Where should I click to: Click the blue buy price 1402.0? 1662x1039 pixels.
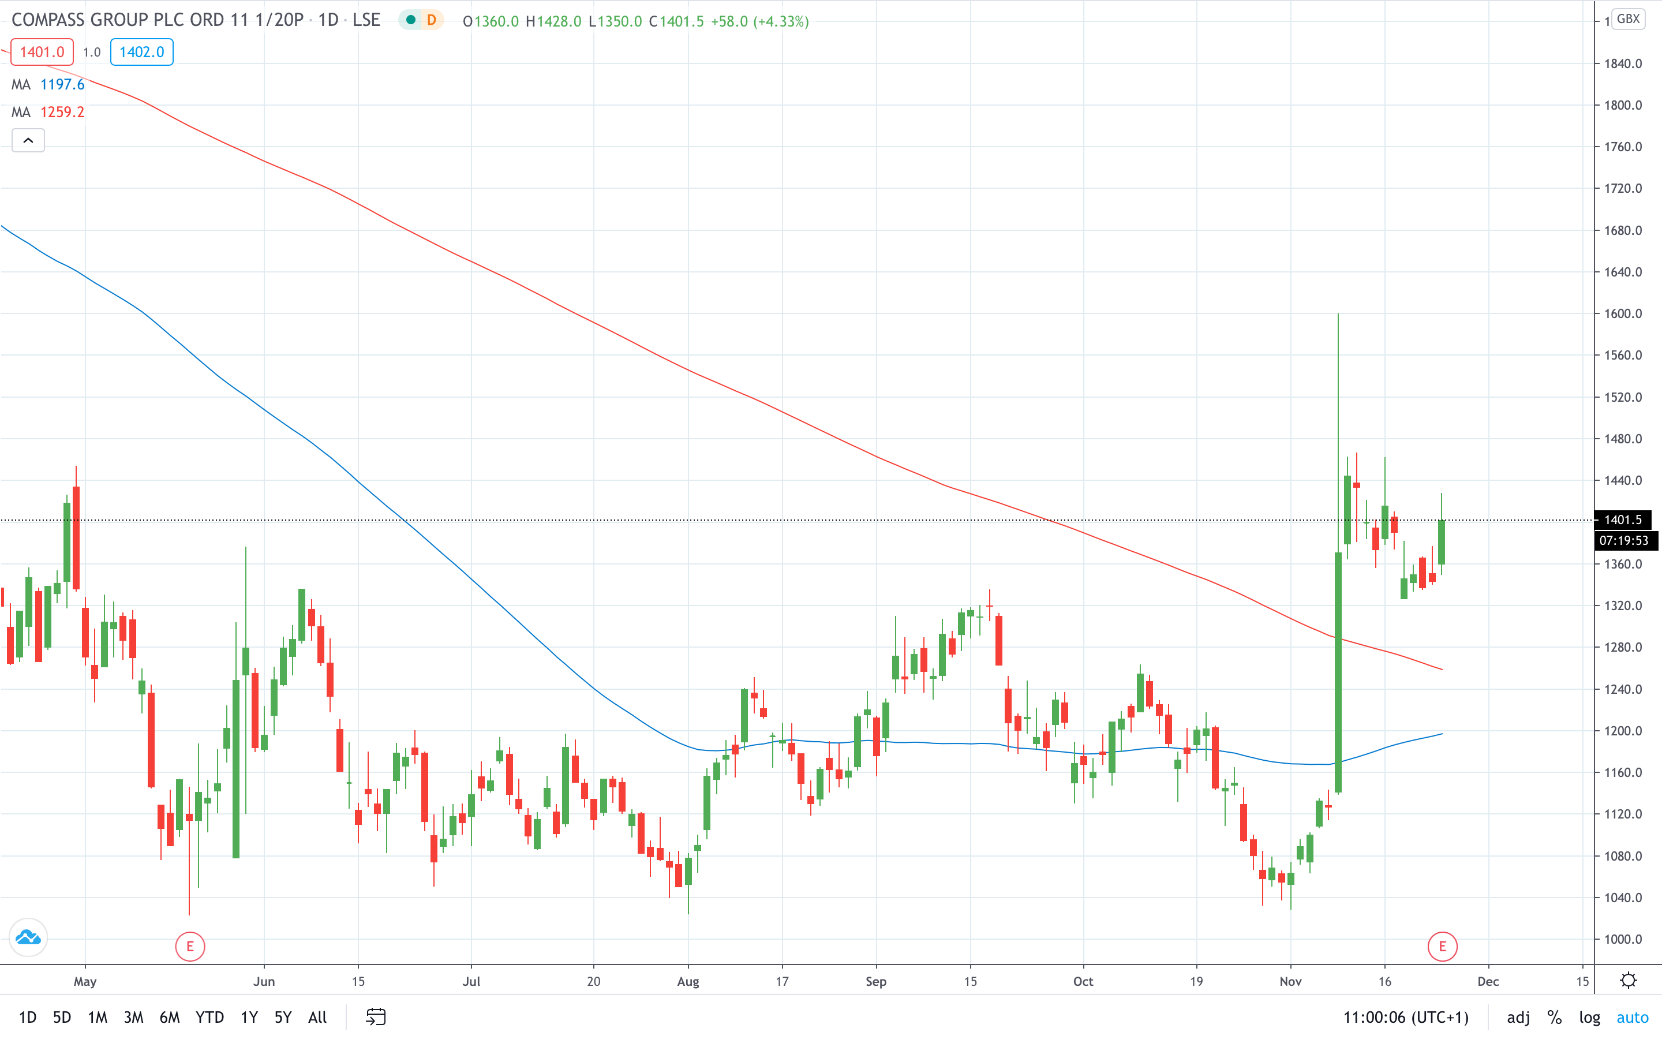[x=141, y=51]
